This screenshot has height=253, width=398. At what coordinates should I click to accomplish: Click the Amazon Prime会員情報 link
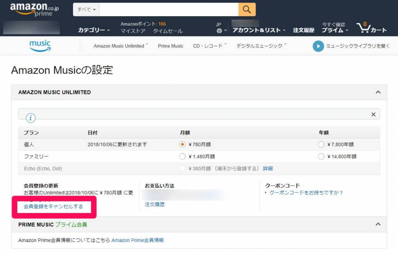(138, 240)
